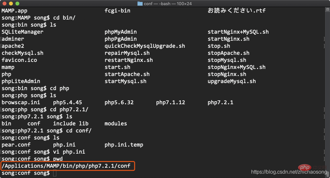The height and width of the screenshot is (178, 330).
Task: Click the 'php.ini.temp' file name
Action: pyautogui.click(x=124, y=145)
